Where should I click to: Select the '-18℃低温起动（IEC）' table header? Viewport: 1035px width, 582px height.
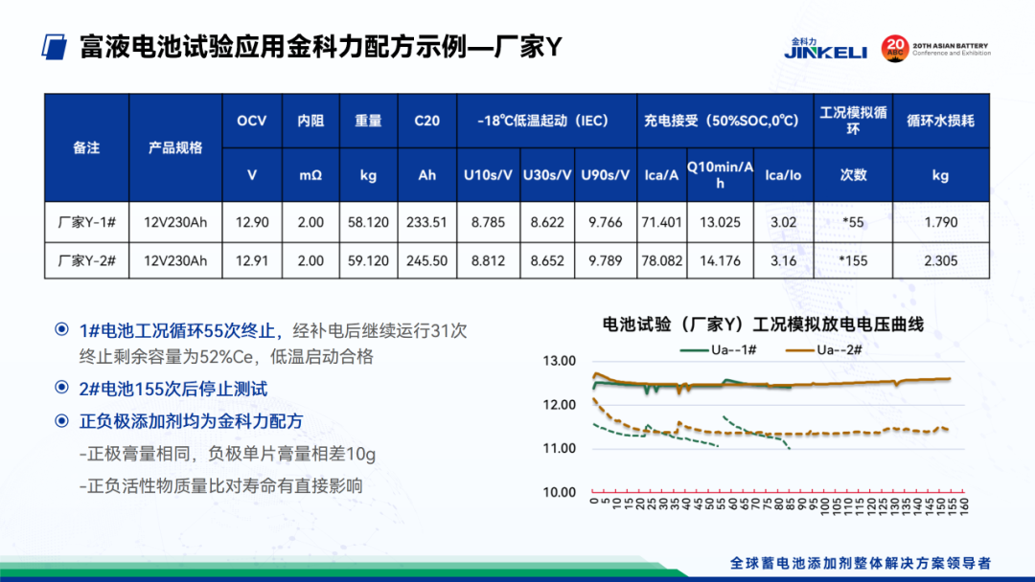click(x=547, y=121)
